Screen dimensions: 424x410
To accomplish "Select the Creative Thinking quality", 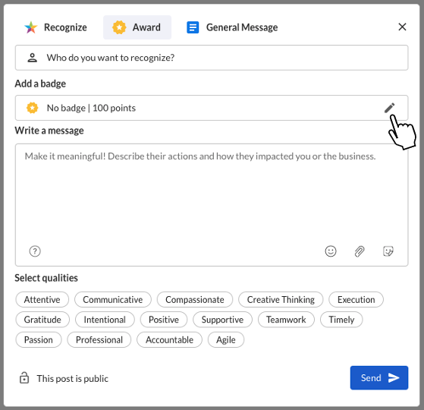I will [x=281, y=299].
